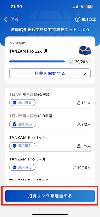Select the TANZAM Pro 3ヶ月 reward row
This screenshot has width=100, height=217.
pos(50,162)
